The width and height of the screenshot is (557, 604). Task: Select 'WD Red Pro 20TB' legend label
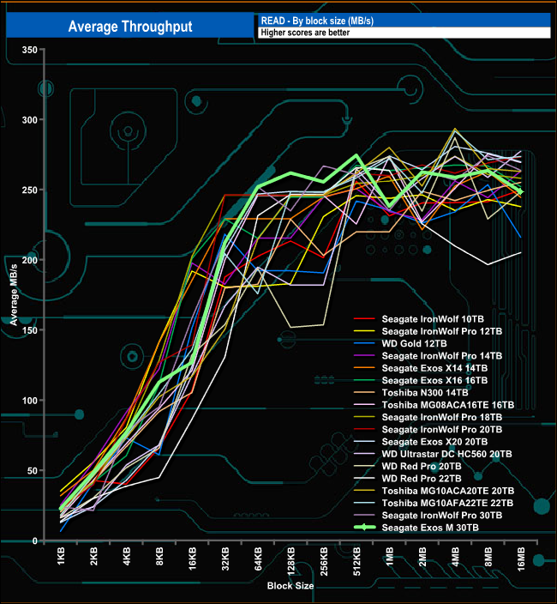(x=422, y=467)
